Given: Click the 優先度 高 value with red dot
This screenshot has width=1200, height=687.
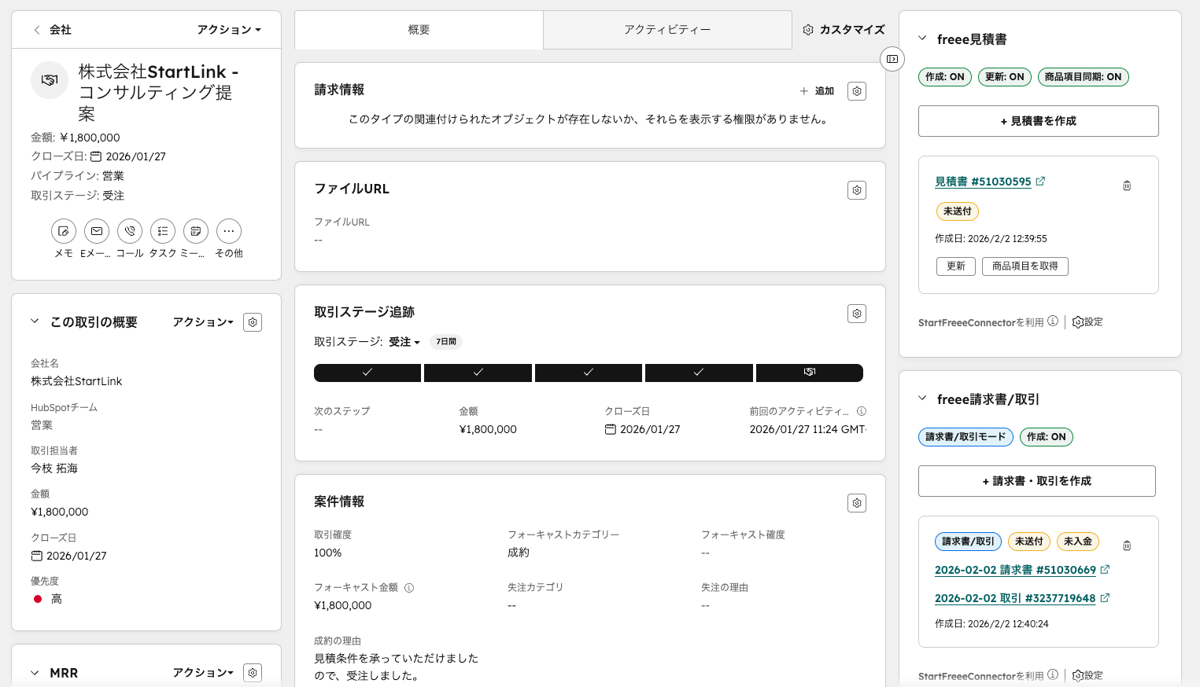Looking at the screenshot, I should click(48, 599).
